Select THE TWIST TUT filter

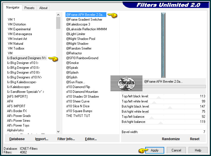(x=78, y=116)
